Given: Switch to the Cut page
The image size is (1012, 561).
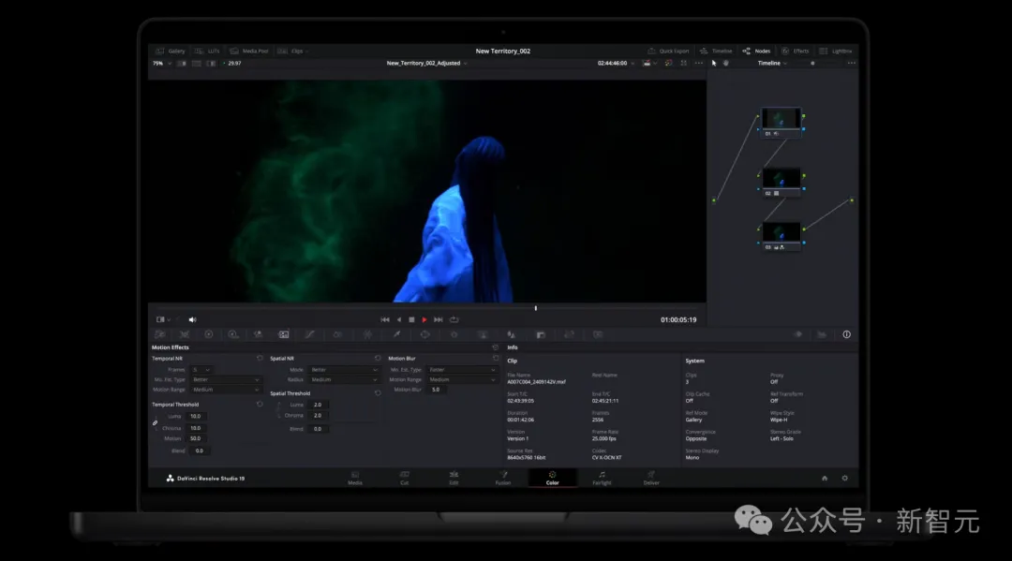Looking at the screenshot, I should (404, 478).
